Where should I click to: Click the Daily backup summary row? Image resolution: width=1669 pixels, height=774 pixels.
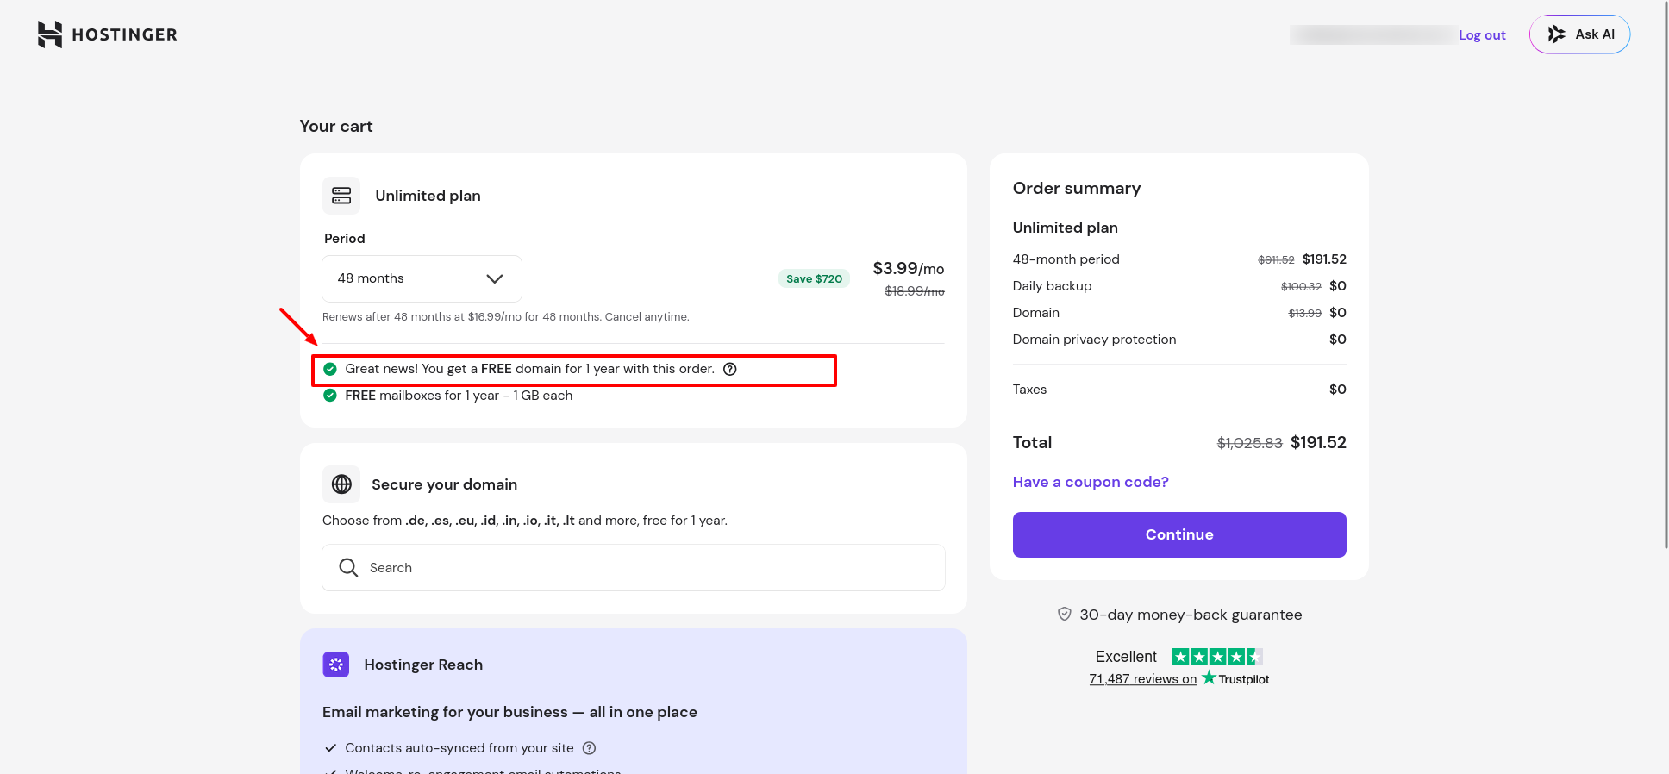coord(1179,286)
